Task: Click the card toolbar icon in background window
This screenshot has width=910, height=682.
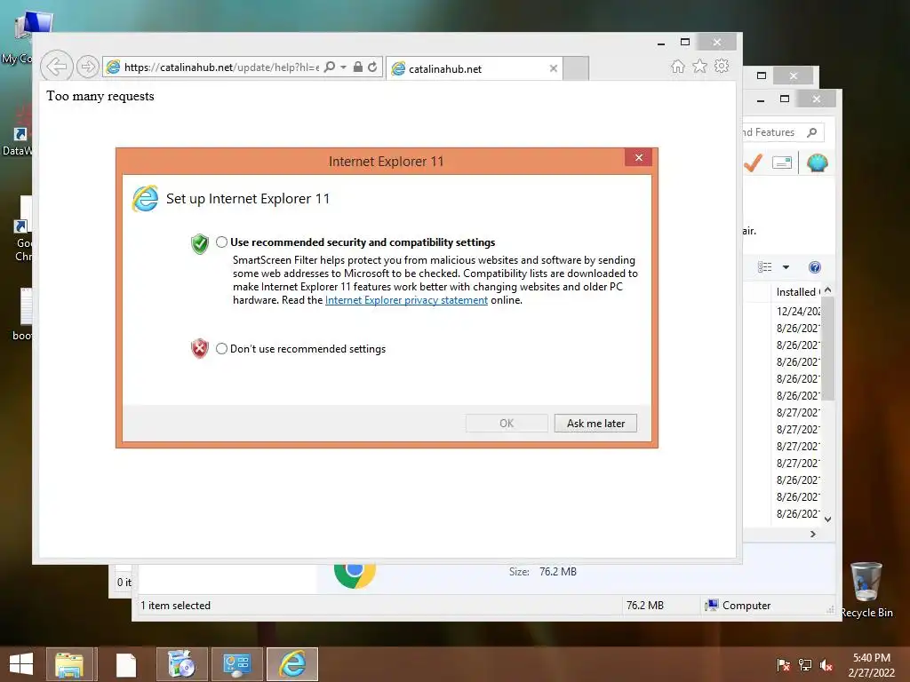Action: click(x=782, y=163)
